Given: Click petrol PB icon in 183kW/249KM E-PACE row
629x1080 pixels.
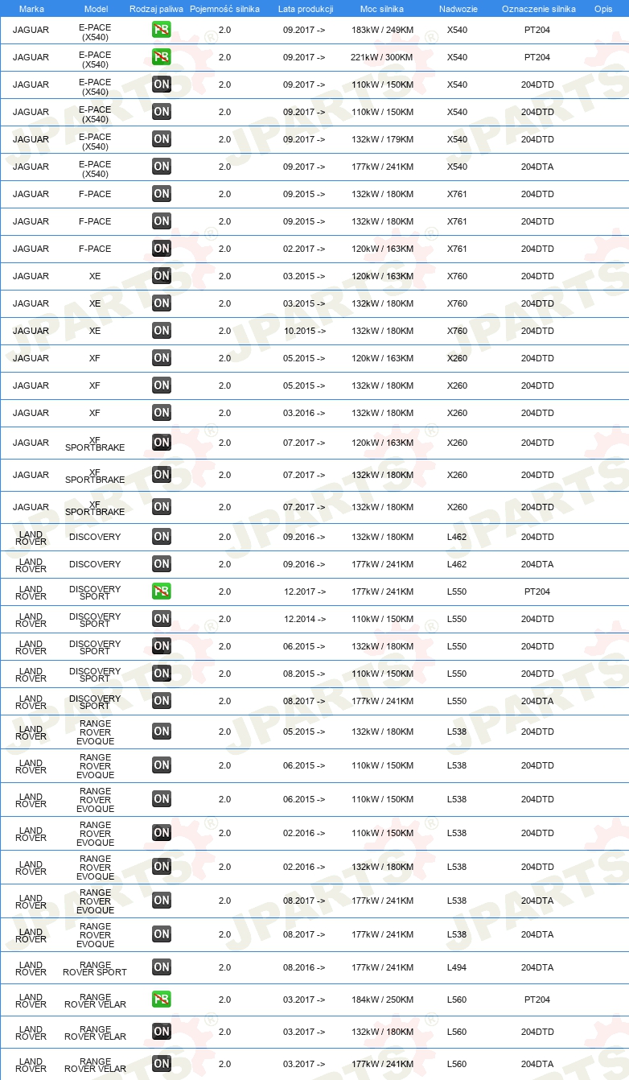Looking at the screenshot, I should click(x=162, y=30).
